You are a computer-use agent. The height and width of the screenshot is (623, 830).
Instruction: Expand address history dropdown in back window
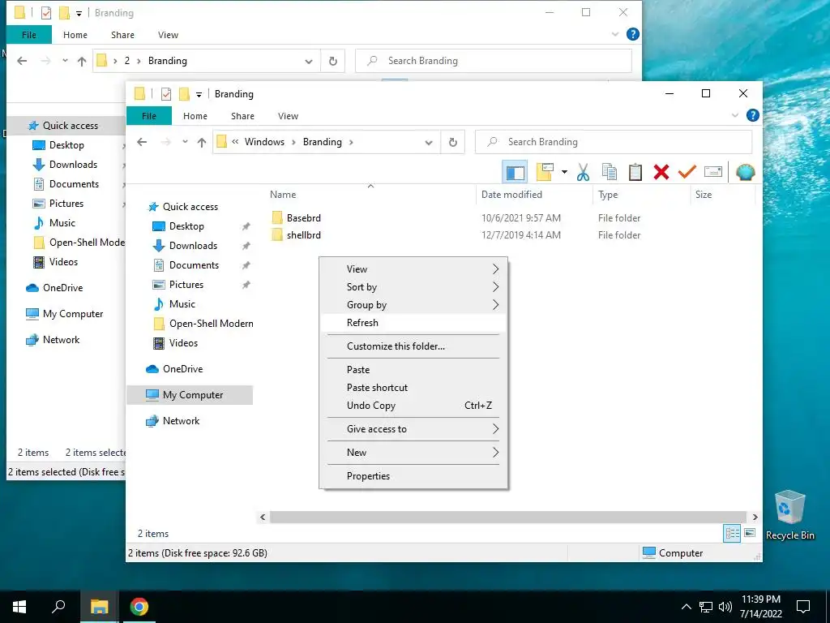(309, 62)
